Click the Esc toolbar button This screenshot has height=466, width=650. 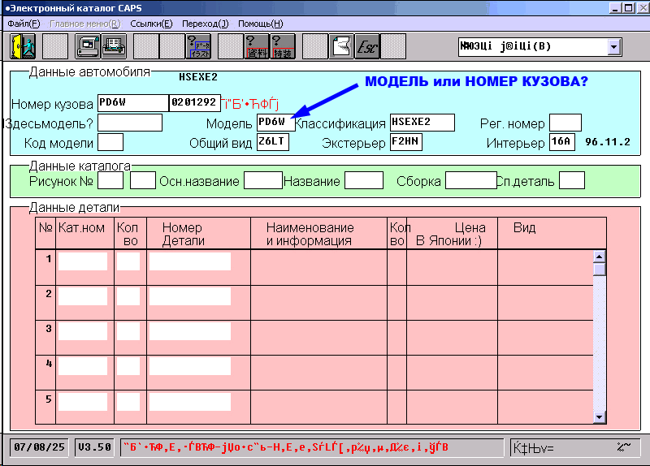tap(366, 45)
